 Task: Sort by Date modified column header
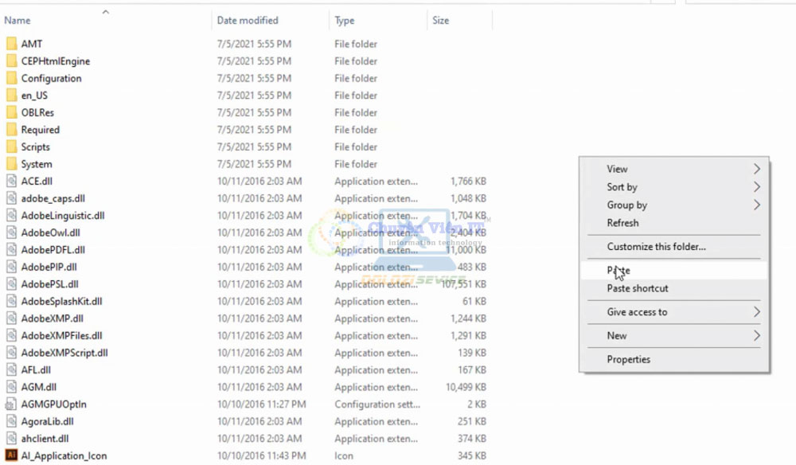pos(248,21)
